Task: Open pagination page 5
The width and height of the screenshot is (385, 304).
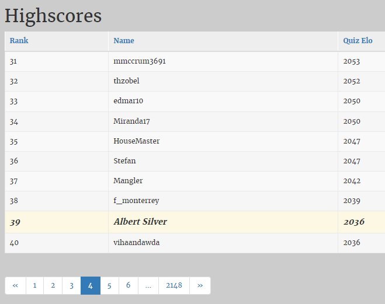Action: point(109,285)
